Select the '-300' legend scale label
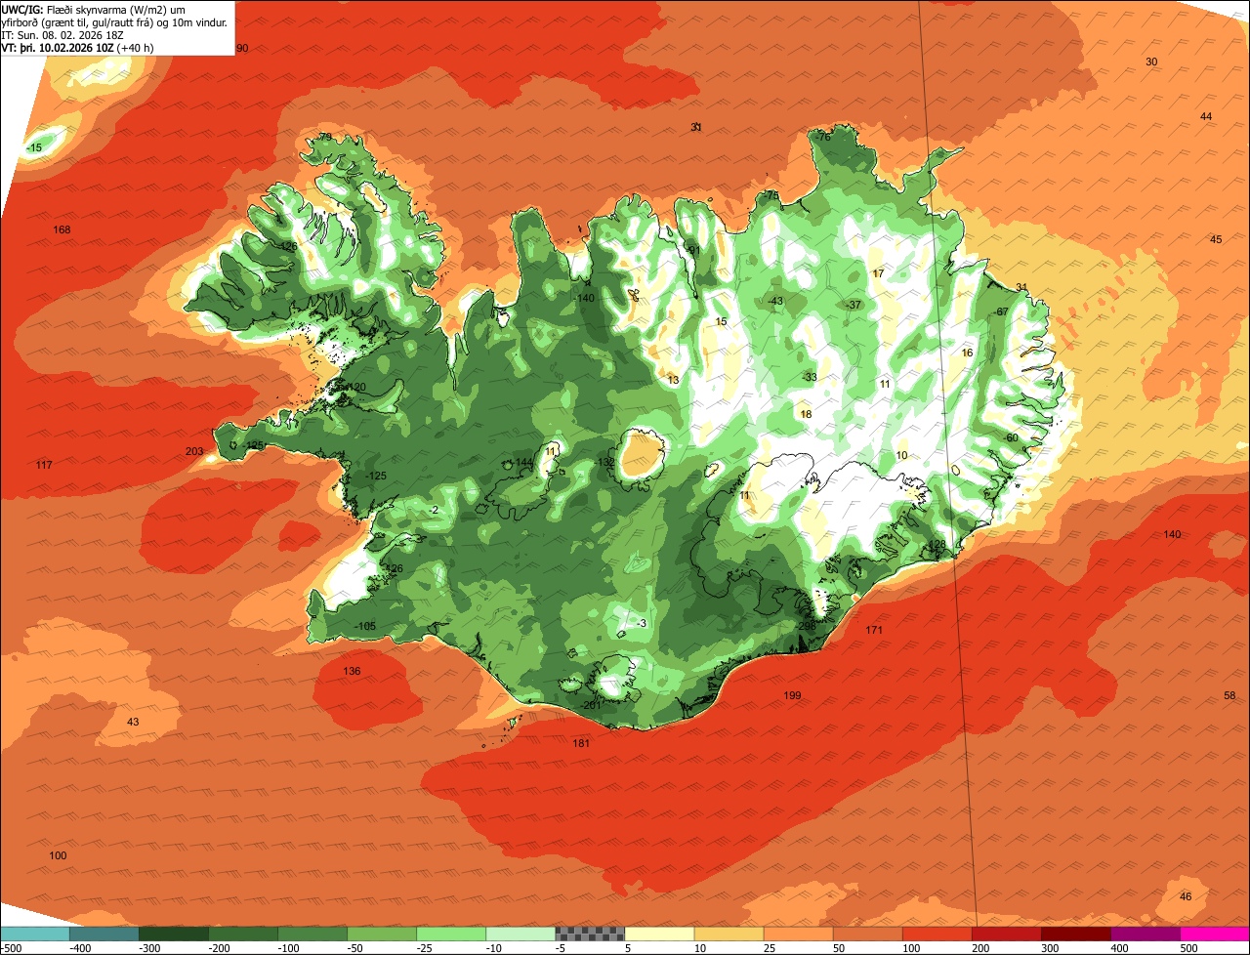 pyautogui.click(x=149, y=948)
